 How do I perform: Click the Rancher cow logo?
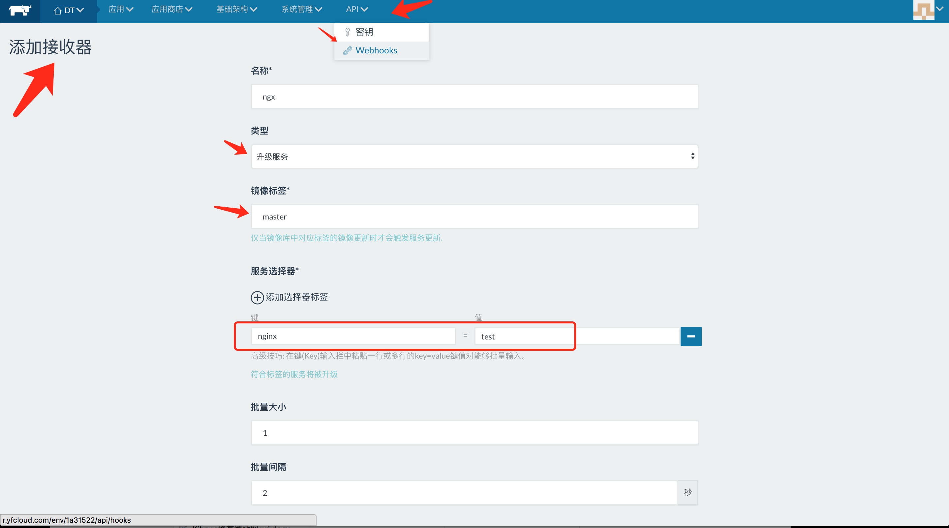coord(20,10)
